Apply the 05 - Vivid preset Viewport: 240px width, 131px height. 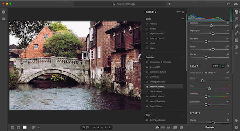click(x=150, y=43)
